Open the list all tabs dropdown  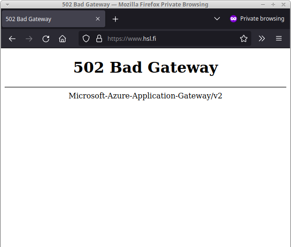tap(217, 19)
